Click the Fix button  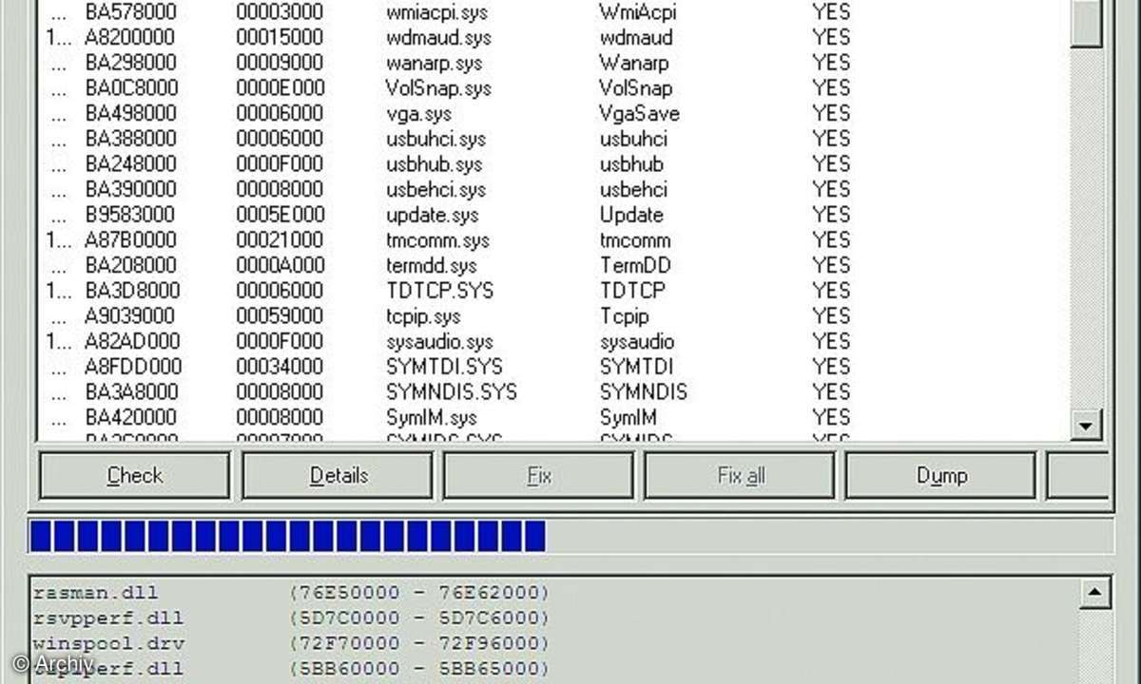pyautogui.click(x=539, y=475)
